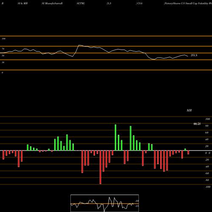This screenshot has width=212, height=212.
Task: Click the -40 label on MR axis
Action: tap(207, 167)
